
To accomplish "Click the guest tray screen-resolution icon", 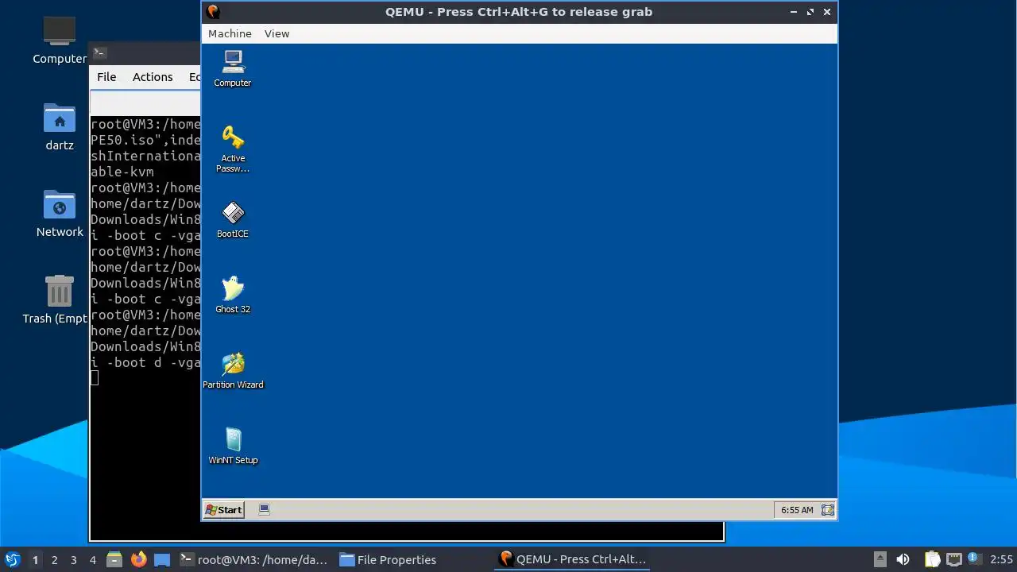I will pos(827,510).
